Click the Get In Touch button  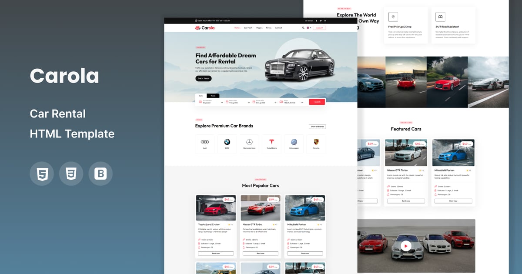click(204, 79)
